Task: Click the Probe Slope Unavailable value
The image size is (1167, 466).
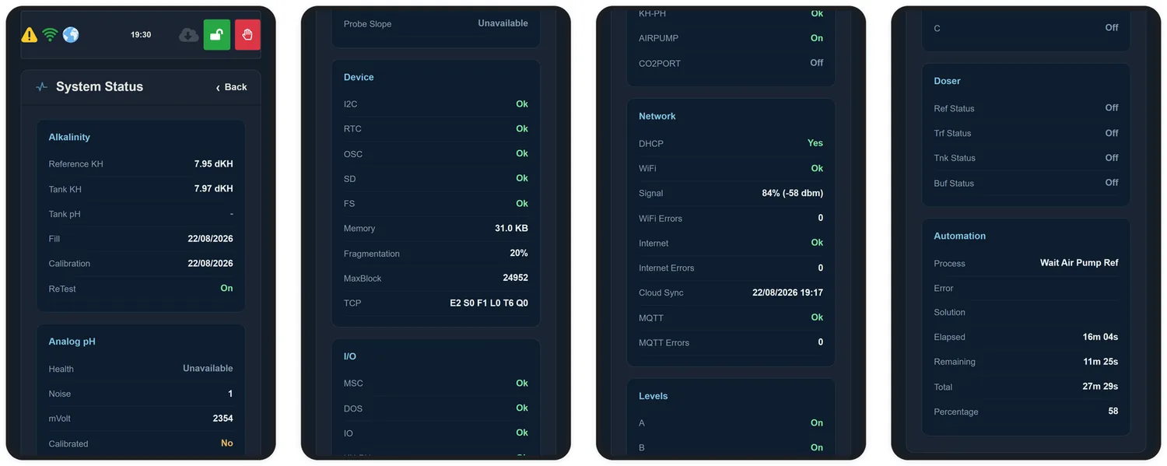Action: [x=503, y=23]
